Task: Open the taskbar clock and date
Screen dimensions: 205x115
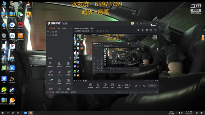Action: click(189, 113)
